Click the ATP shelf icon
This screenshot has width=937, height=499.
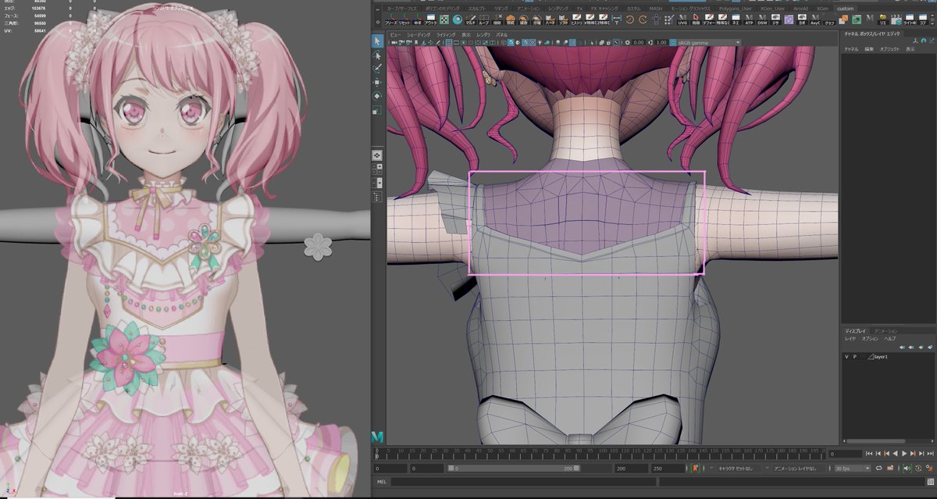tap(749, 20)
